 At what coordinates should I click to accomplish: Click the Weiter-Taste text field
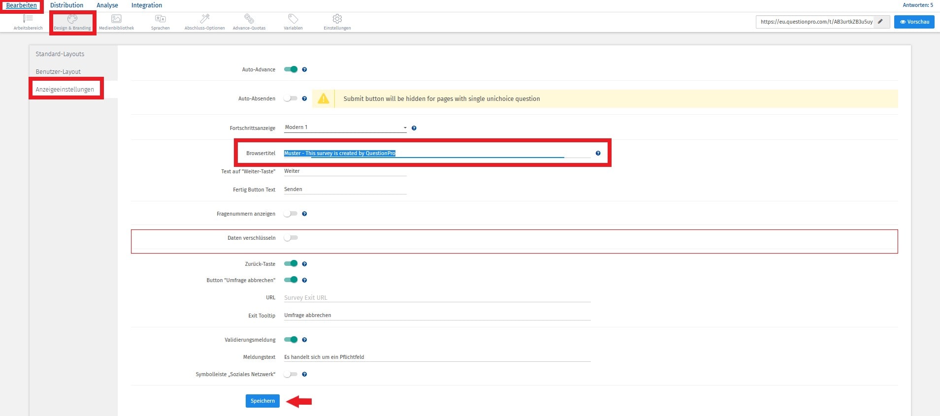click(x=346, y=171)
